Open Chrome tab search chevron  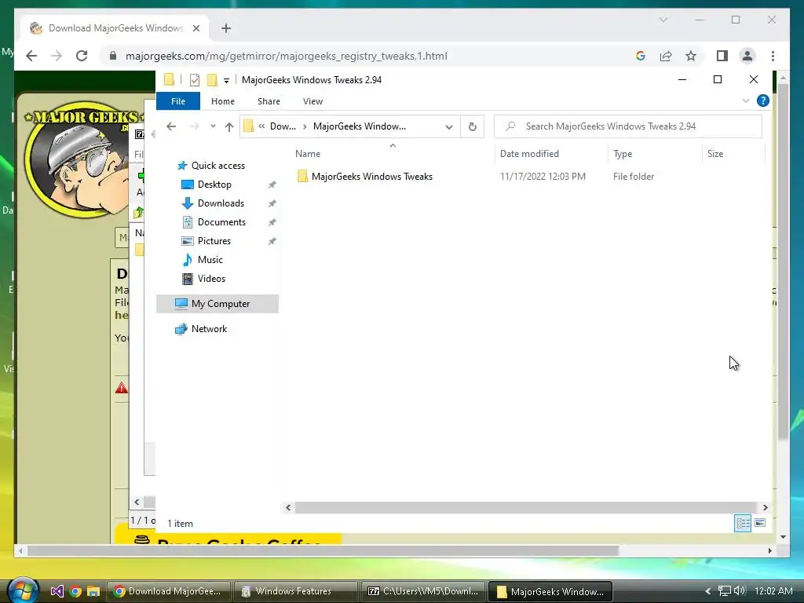point(663,20)
